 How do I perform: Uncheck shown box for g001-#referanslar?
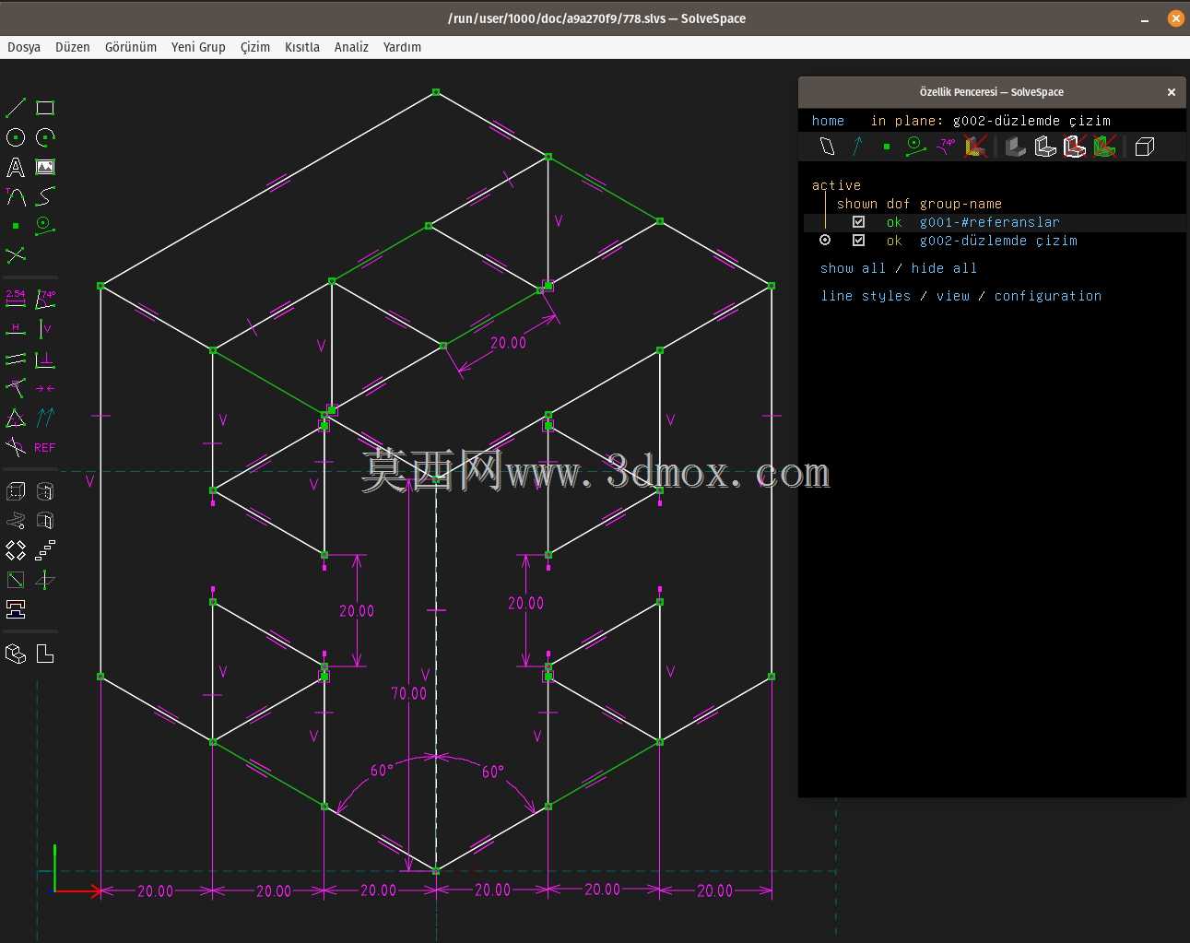[x=858, y=222]
